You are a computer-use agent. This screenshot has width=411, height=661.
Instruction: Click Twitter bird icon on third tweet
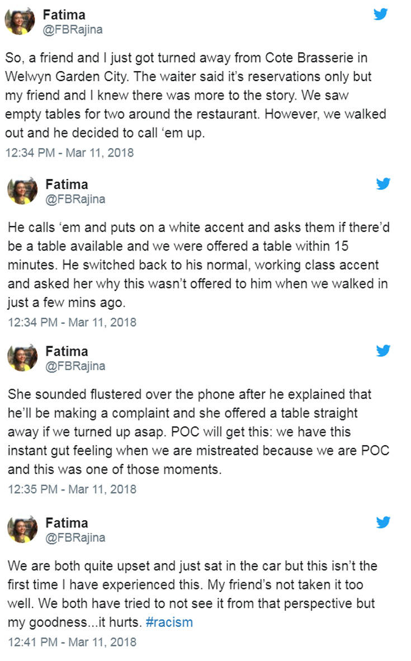tap(382, 351)
